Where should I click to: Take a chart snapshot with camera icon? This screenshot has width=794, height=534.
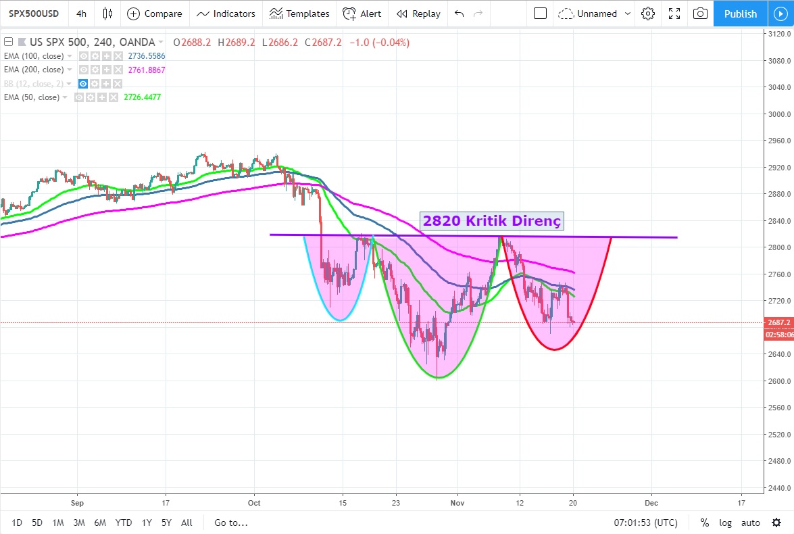pyautogui.click(x=700, y=14)
